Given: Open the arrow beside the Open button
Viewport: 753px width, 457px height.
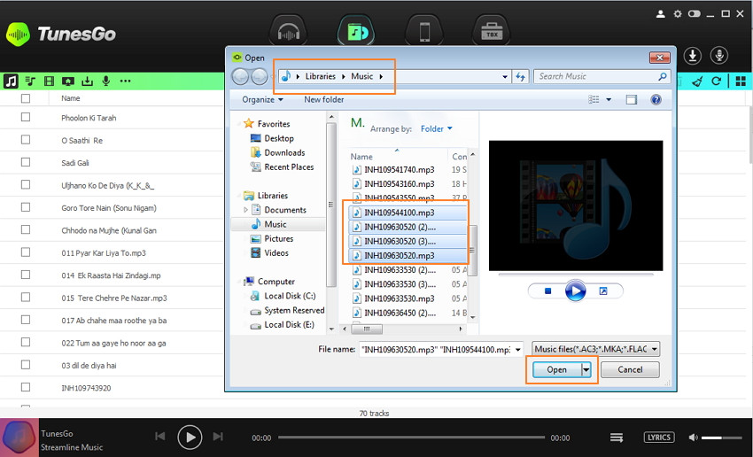Looking at the screenshot, I should tap(586, 369).
